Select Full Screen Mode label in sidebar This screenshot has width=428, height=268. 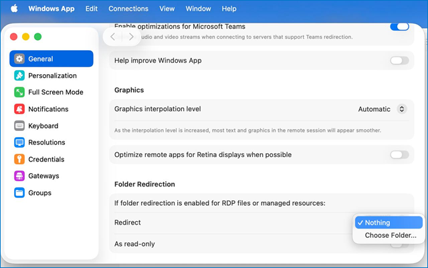[x=56, y=92]
